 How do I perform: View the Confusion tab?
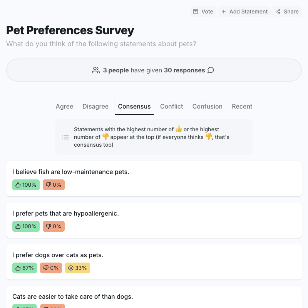[208, 106]
